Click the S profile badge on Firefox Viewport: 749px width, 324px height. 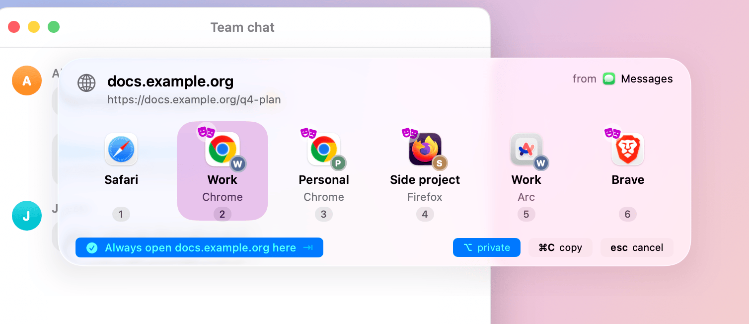tap(440, 163)
